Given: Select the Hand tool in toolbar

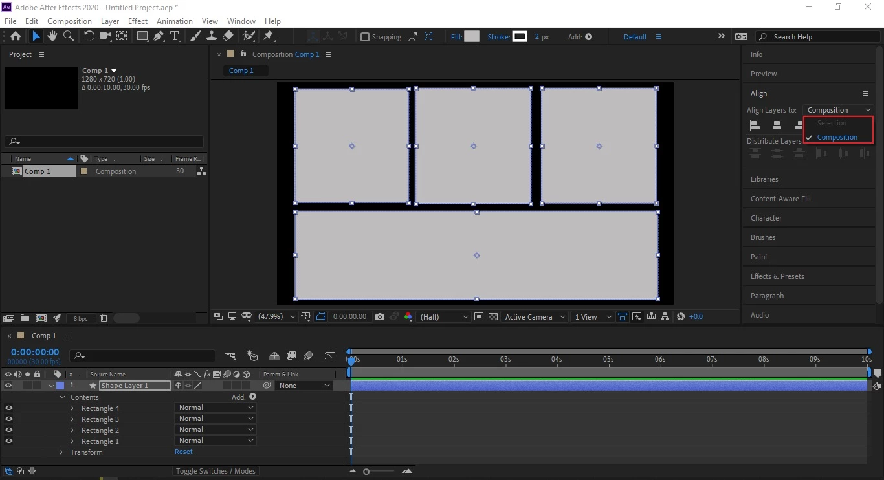Looking at the screenshot, I should (x=52, y=36).
